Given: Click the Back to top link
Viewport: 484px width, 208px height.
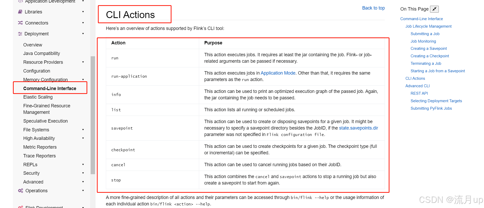Looking at the screenshot, I should coord(373,8).
